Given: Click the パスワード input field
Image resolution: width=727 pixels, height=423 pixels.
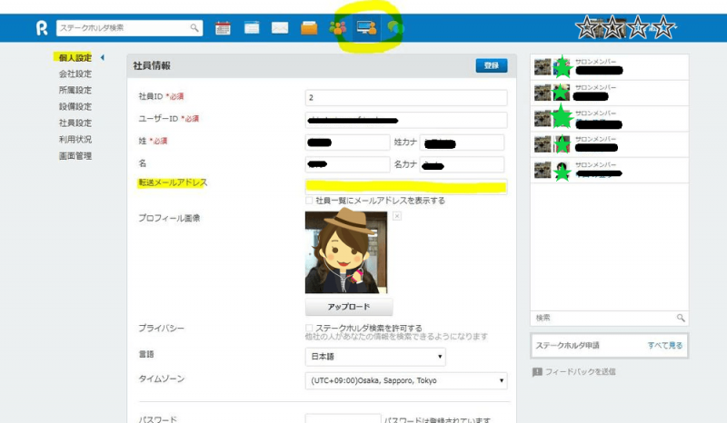Looking at the screenshot, I should pyautogui.click(x=344, y=418).
